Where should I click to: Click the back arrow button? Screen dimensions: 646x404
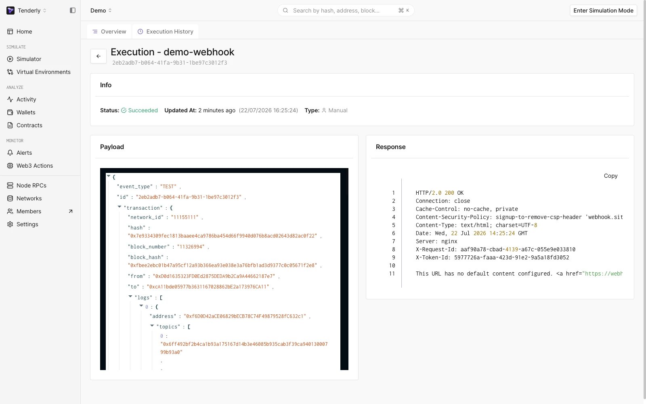click(99, 56)
